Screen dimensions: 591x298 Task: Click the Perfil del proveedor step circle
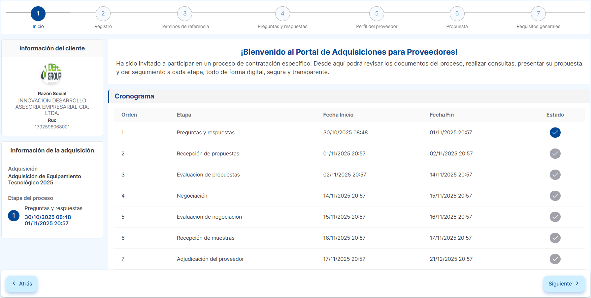pos(377,14)
